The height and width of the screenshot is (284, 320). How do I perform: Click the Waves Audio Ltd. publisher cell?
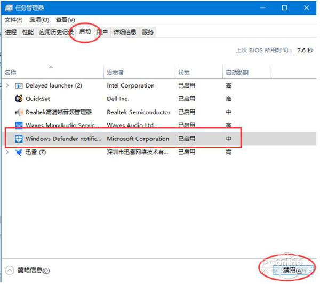tap(131, 125)
